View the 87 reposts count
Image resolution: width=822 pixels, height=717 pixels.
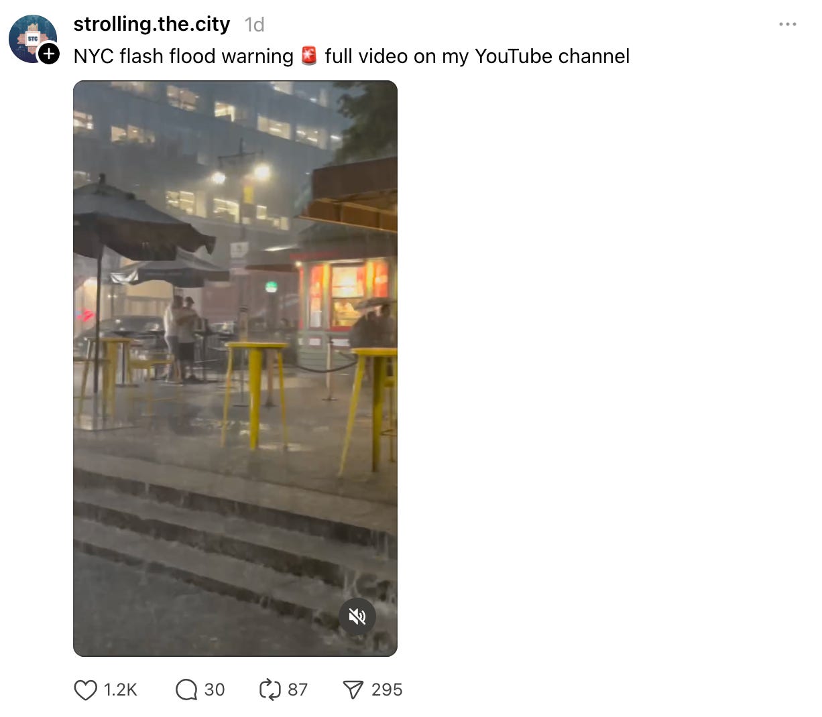298,690
